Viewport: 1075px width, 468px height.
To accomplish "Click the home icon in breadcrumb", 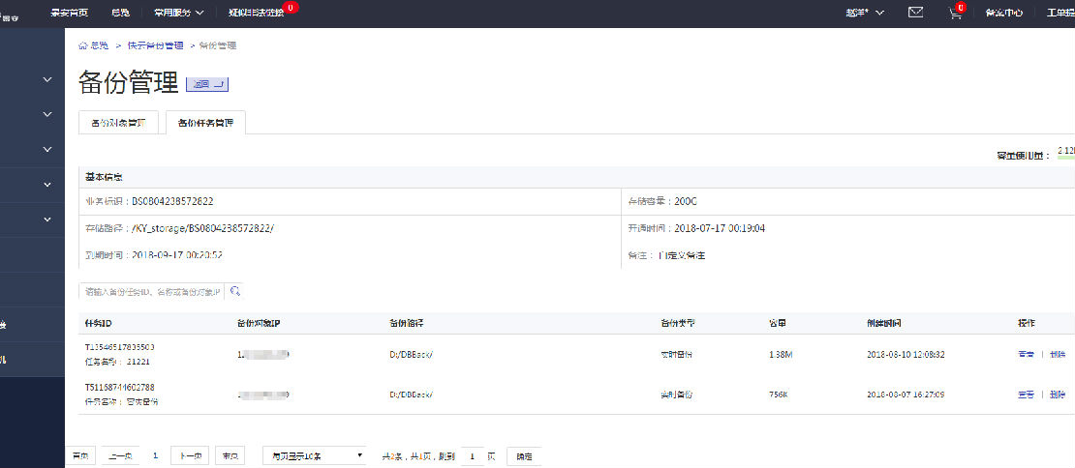I will pos(83,45).
